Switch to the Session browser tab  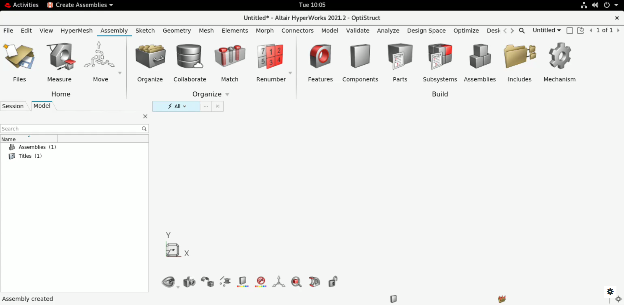coord(13,106)
